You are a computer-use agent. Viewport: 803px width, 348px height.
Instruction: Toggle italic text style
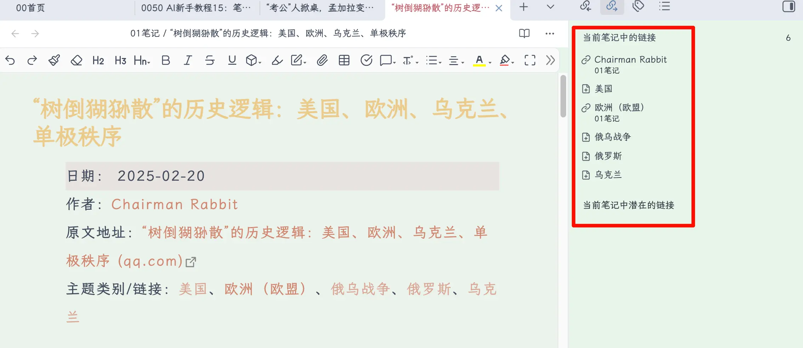[188, 60]
